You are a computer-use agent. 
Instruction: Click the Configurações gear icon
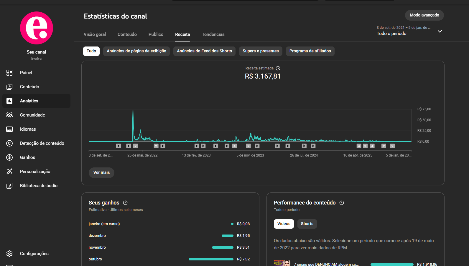9,254
